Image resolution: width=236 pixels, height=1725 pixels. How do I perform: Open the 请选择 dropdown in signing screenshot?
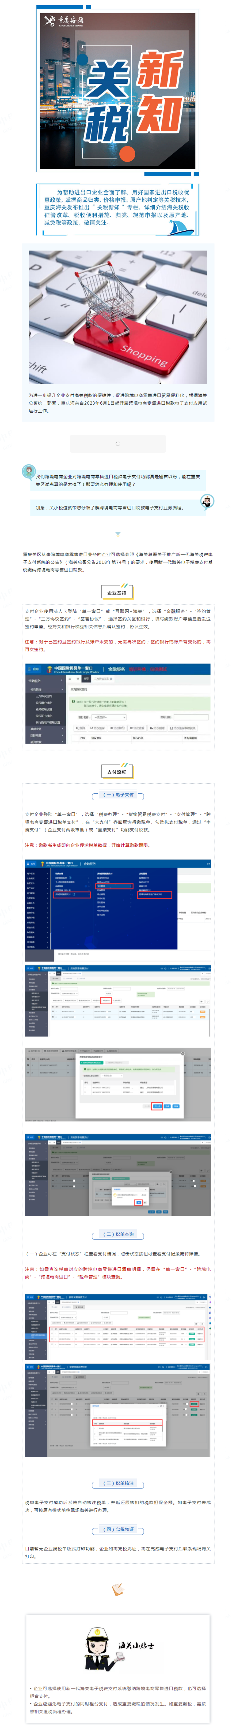tap(109, 717)
